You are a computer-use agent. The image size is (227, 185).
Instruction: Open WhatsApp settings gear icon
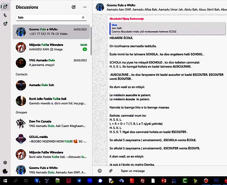coord(5,163)
